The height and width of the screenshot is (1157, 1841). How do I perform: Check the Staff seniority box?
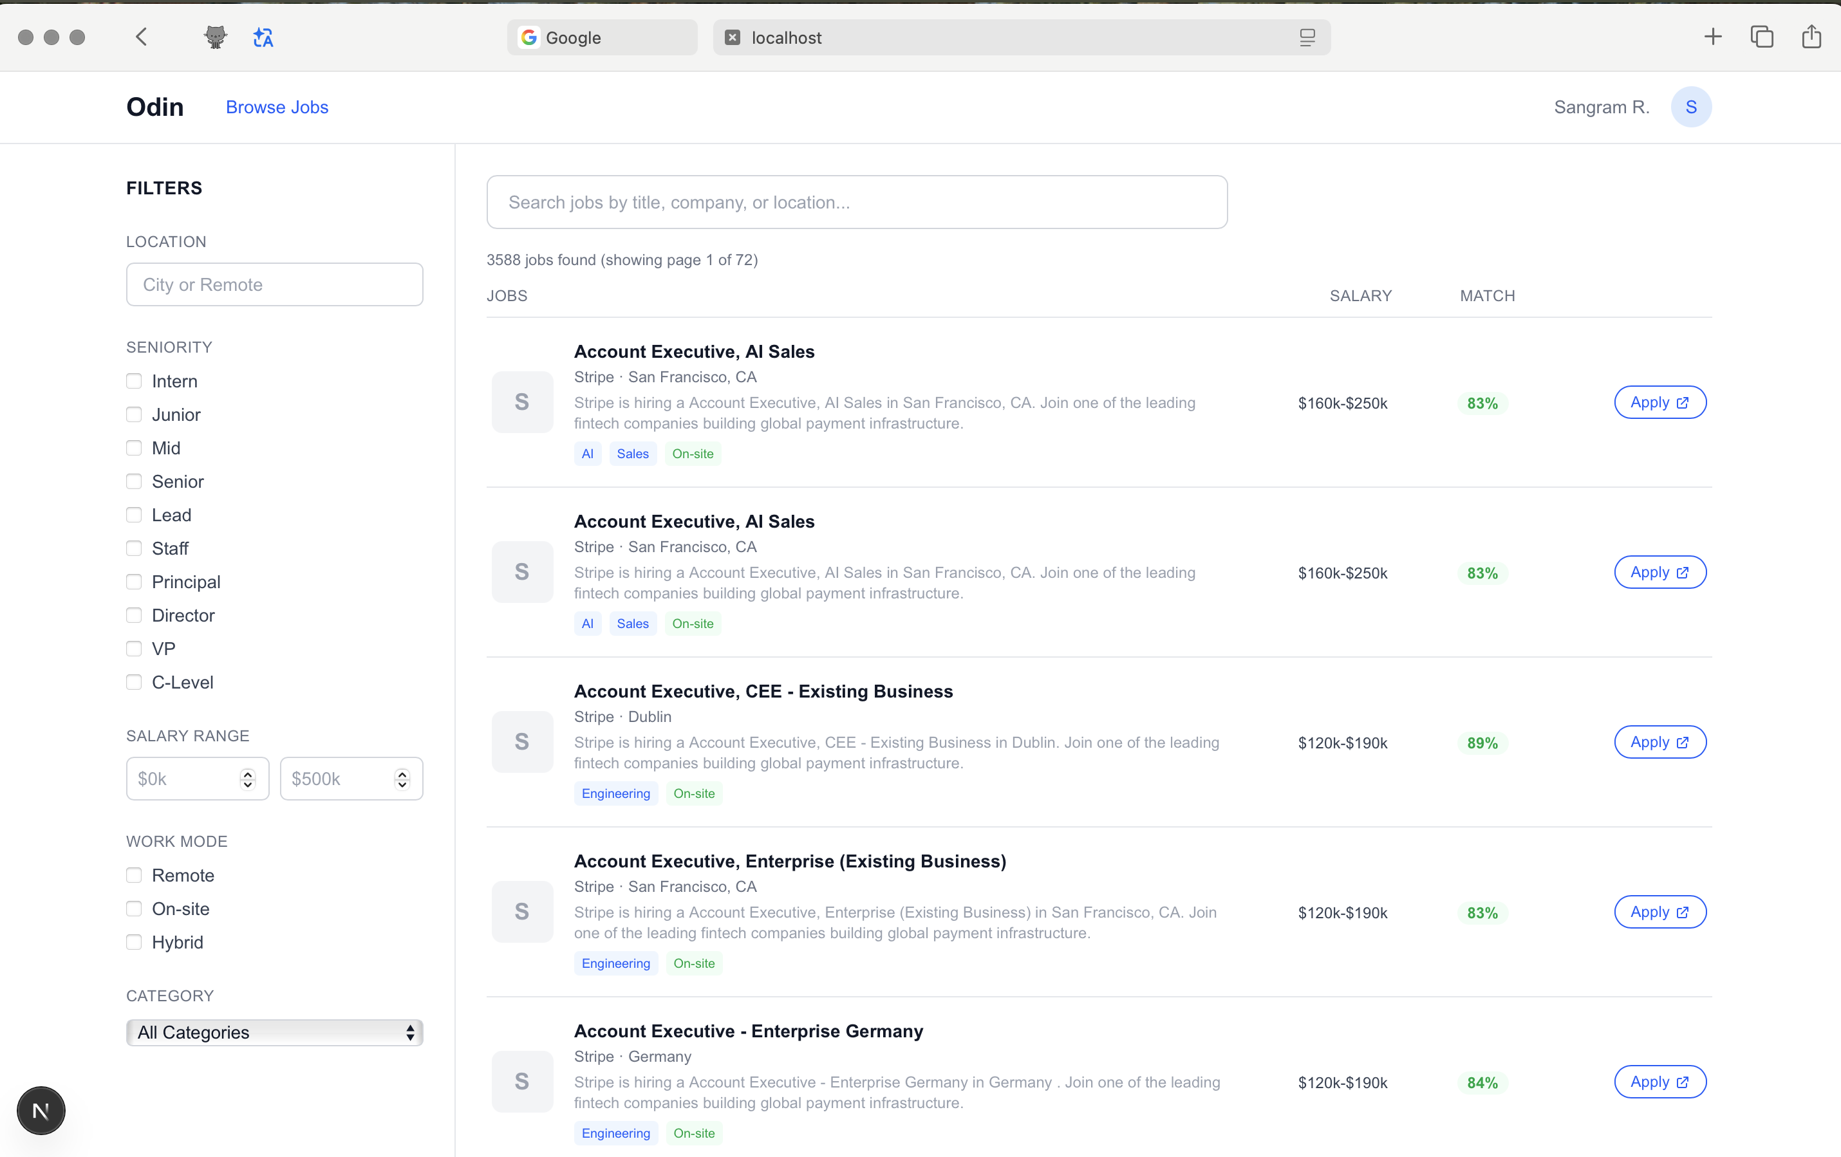pos(134,548)
